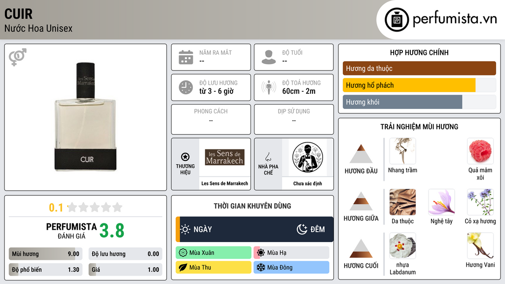Click the Les Sens de Marrakech brand name
The height and width of the screenshot is (284, 505).
tap(225, 183)
